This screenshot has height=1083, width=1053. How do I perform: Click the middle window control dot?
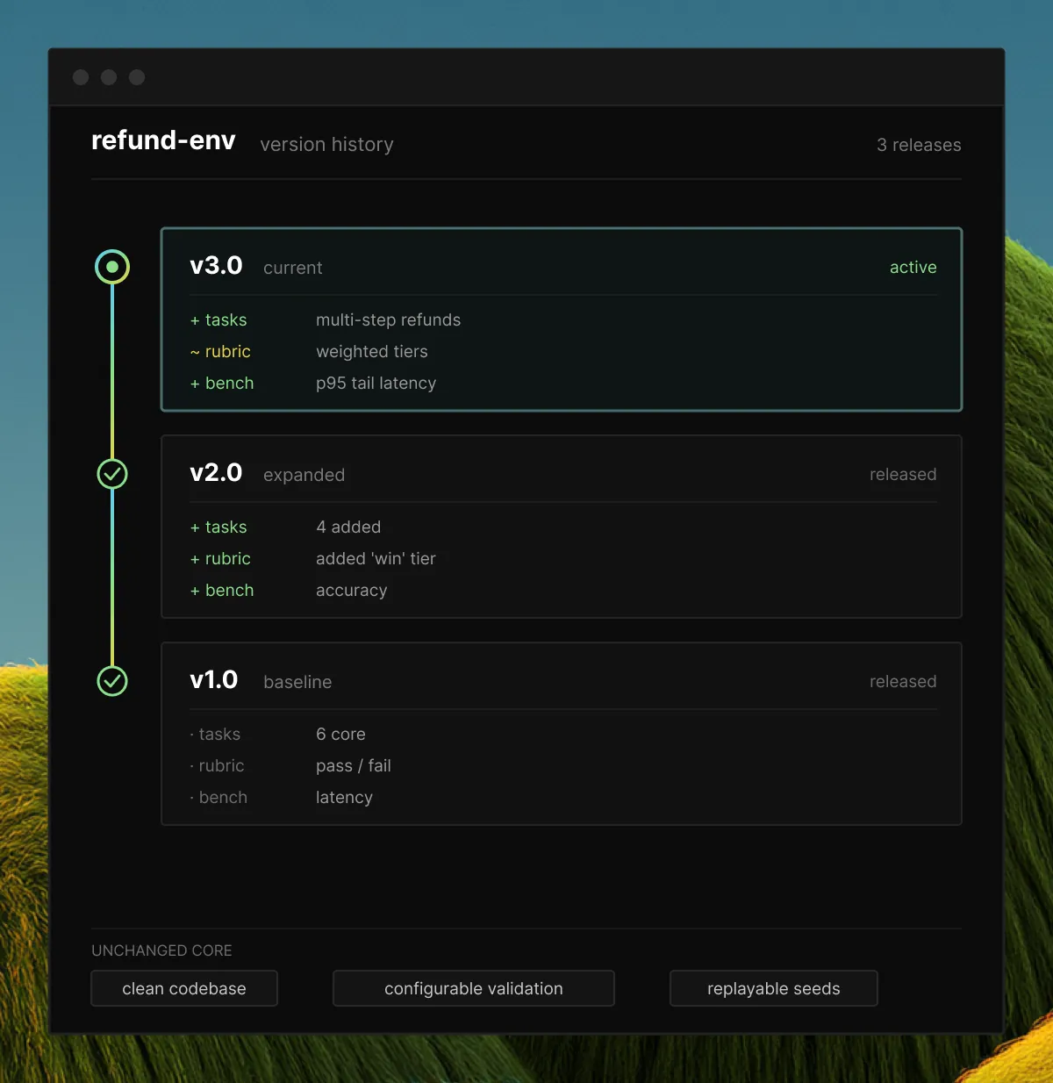(x=109, y=77)
